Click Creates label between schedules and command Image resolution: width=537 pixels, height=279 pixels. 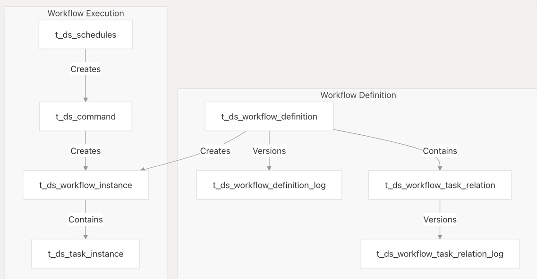85,69
